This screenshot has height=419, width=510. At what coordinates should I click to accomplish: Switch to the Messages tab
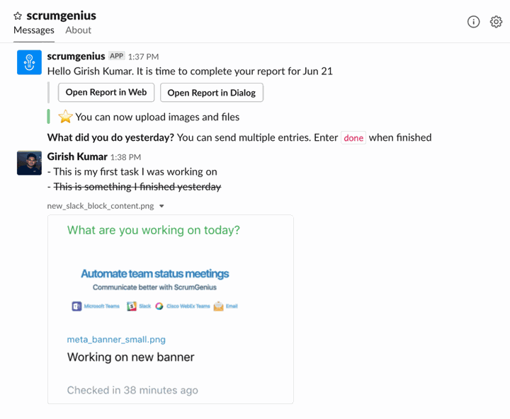click(34, 30)
